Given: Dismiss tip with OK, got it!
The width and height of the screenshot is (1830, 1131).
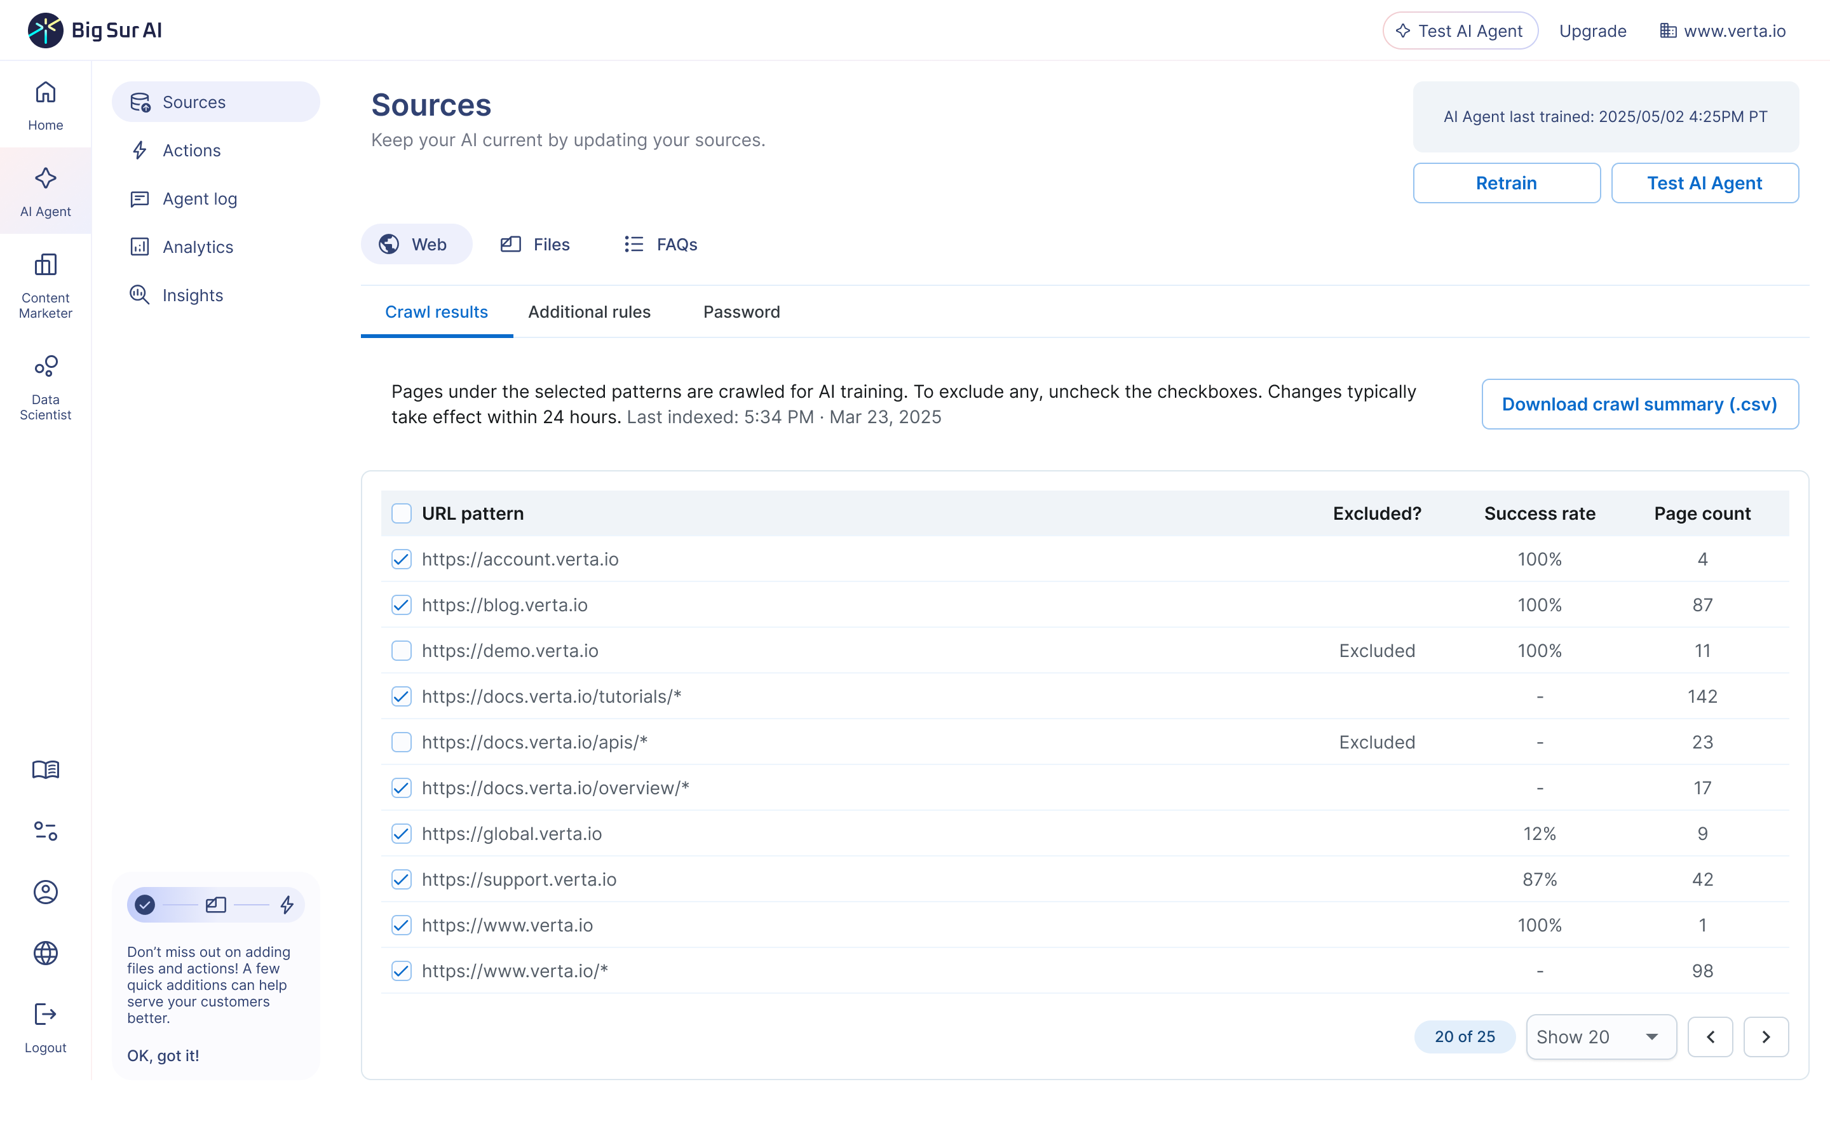Looking at the screenshot, I should (x=163, y=1055).
